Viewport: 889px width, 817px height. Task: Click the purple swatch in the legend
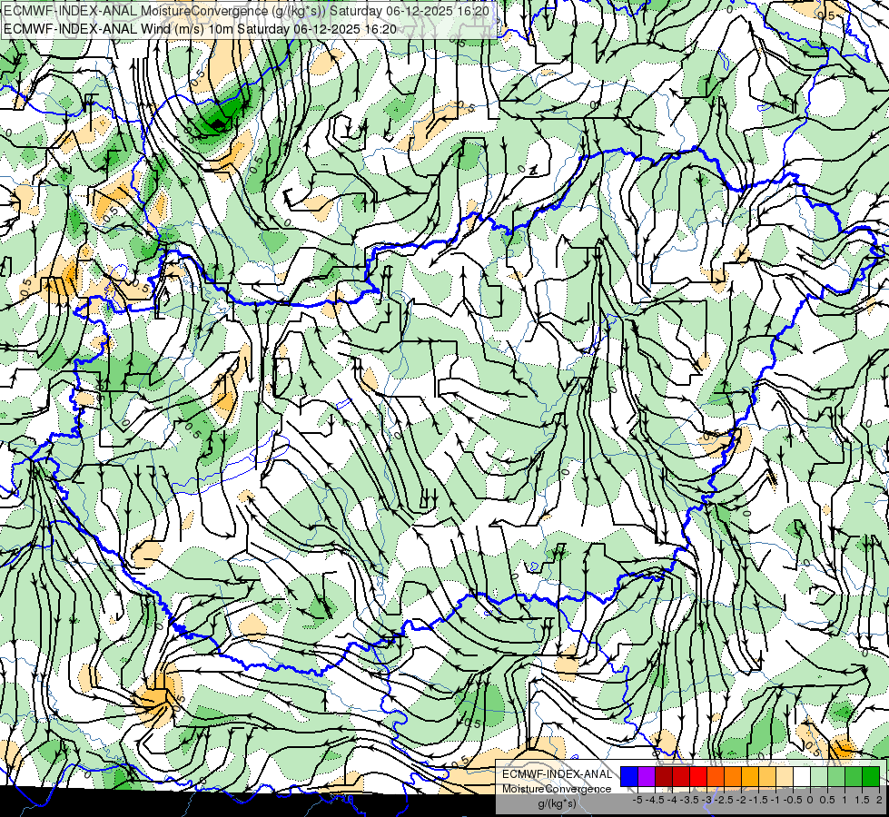click(647, 776)
